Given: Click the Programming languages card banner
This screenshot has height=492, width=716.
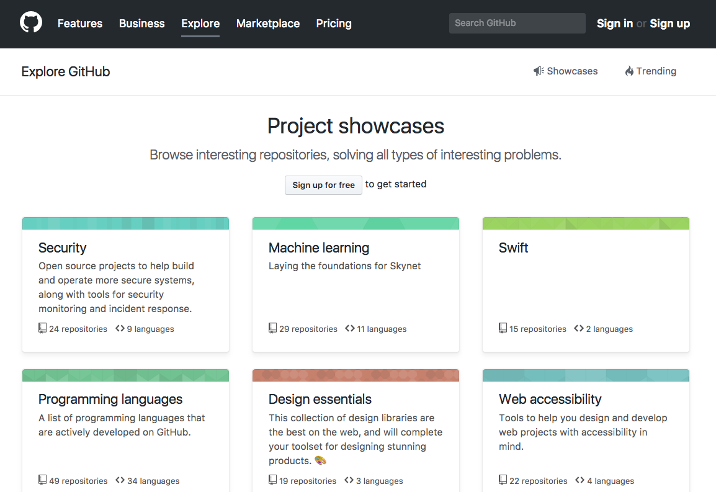Looking at the screenshot, I should (x=125, y=375).
